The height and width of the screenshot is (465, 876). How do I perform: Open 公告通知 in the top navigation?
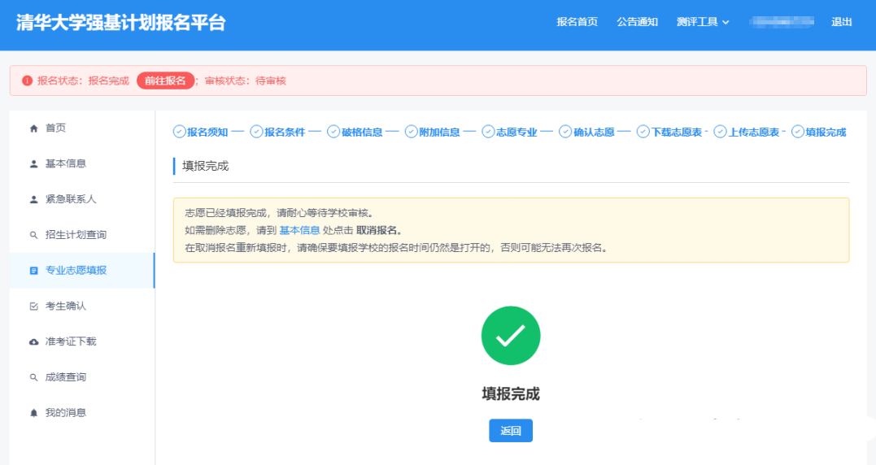(x=637, y=22)
